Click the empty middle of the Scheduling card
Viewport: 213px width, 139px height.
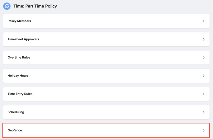coord(106,112)
